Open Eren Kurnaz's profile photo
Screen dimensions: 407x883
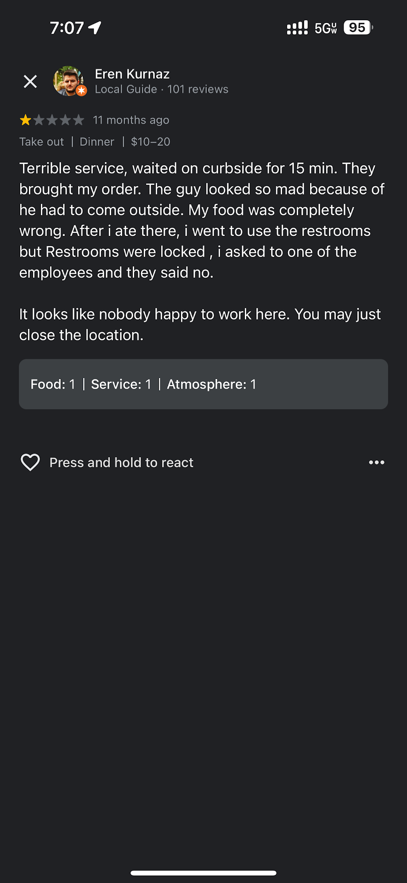[x=68, y=80]
